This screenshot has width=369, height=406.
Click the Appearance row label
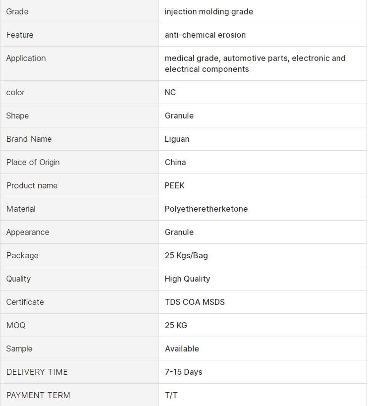(28, 232)
